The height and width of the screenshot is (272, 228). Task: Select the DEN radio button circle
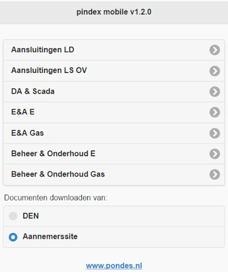pos(13,216)
